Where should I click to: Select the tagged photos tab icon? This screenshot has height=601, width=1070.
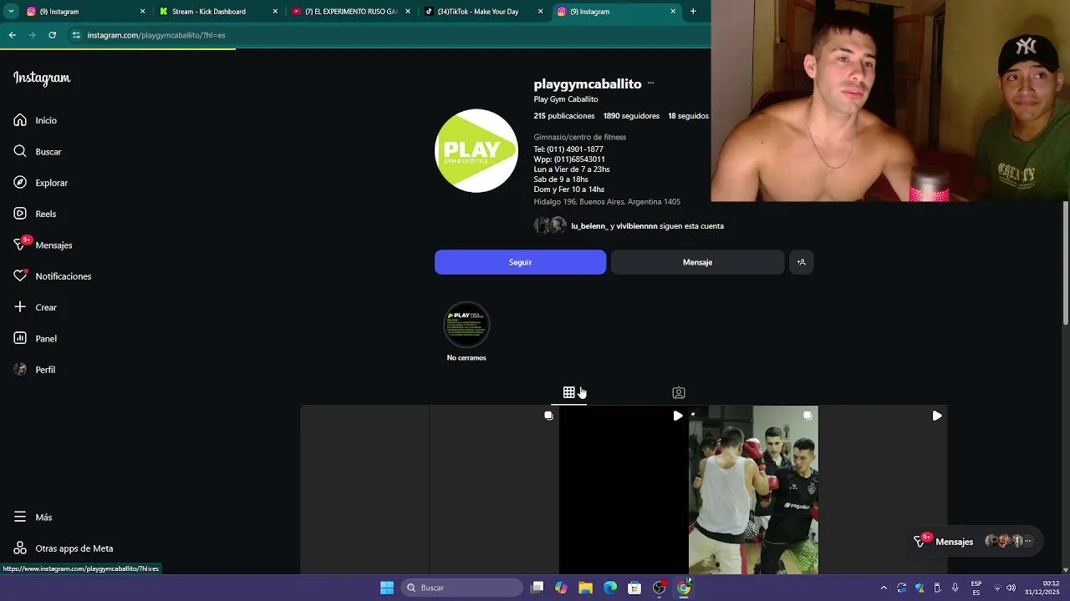click(679, 392)
